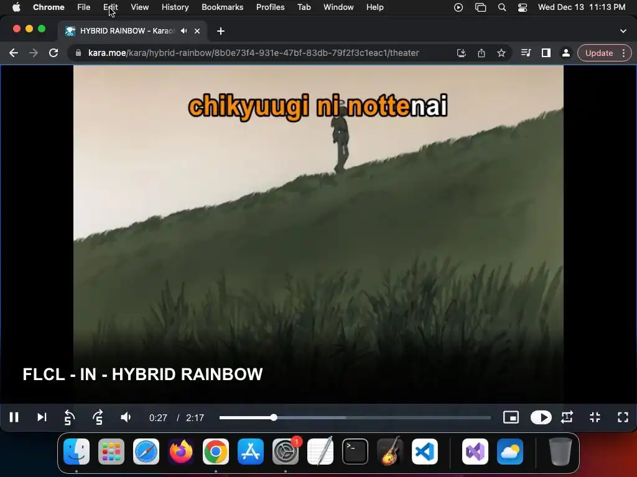Go back to the previous page
The image size is (637, 477).
click(14, 53)
